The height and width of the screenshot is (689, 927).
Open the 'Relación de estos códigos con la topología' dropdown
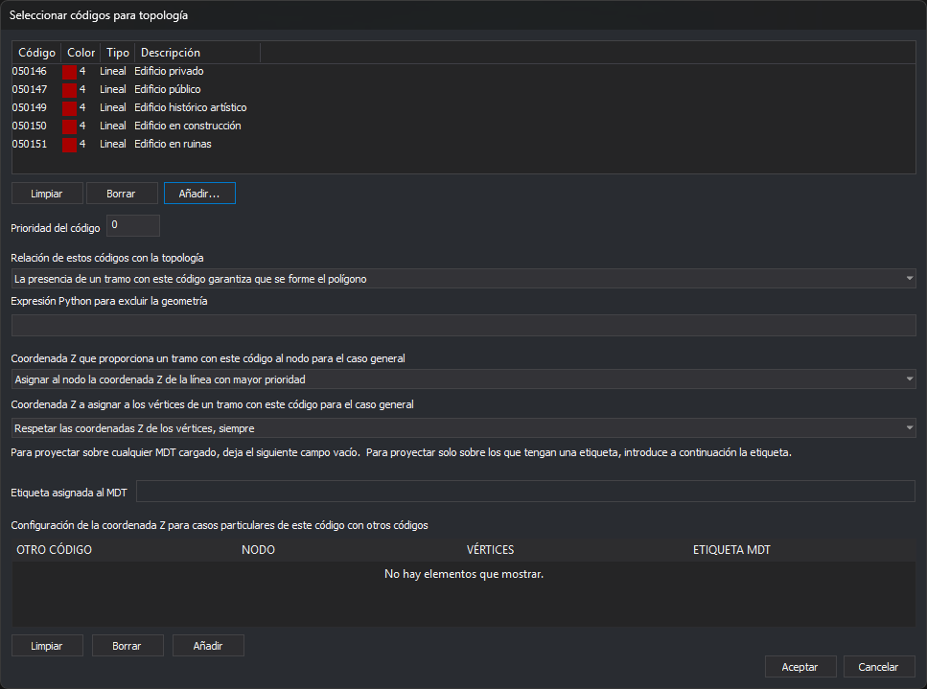tap(464, 279)
